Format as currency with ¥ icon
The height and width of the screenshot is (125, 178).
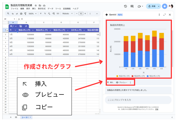point(40,13)
